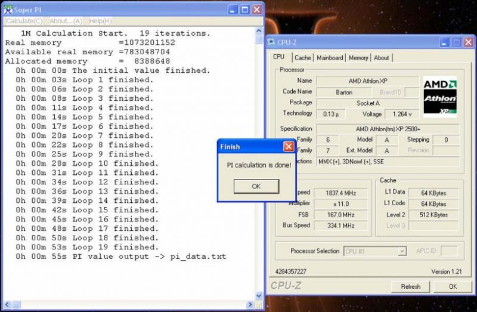This screenshot has height=312, width=477.
Task: Click the OK button in CPU-Z window
Action: (453, 287)
